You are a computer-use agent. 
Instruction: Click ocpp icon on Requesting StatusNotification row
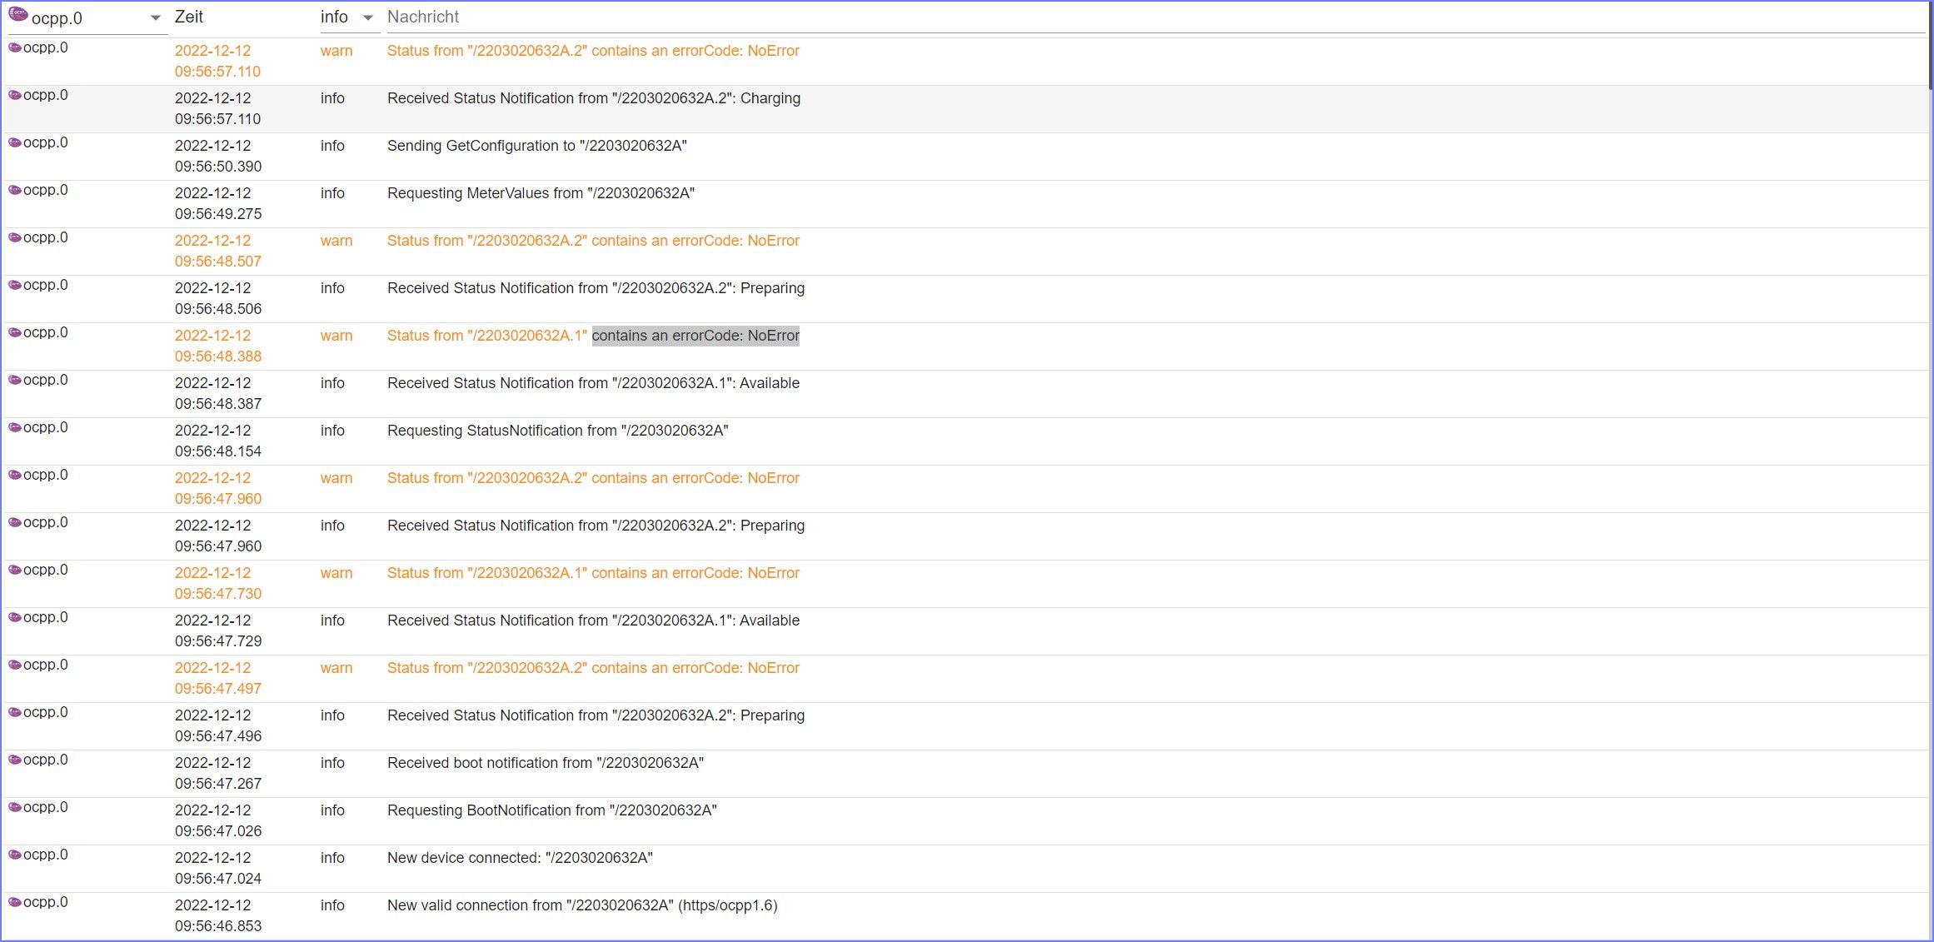click(x=15, y=427)
